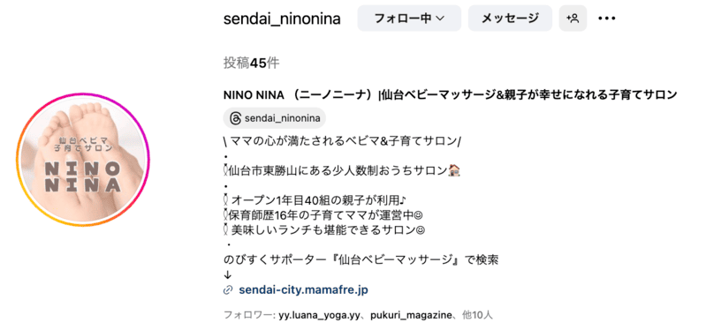Expand the フォロー中 following options dropdown
The height and width of the screenshot is (330, 706).
click(409, 19)
